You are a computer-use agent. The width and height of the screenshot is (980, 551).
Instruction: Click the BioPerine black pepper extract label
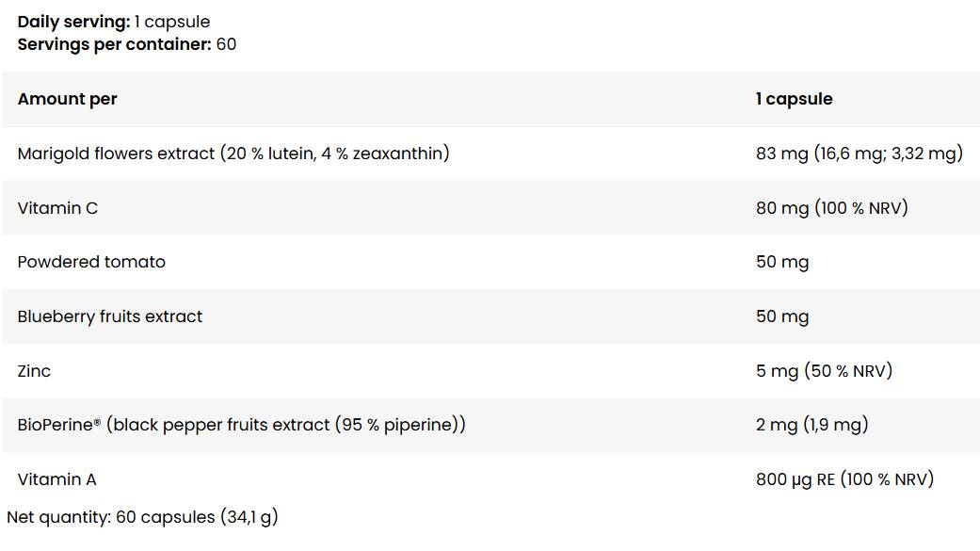point(241,425)
